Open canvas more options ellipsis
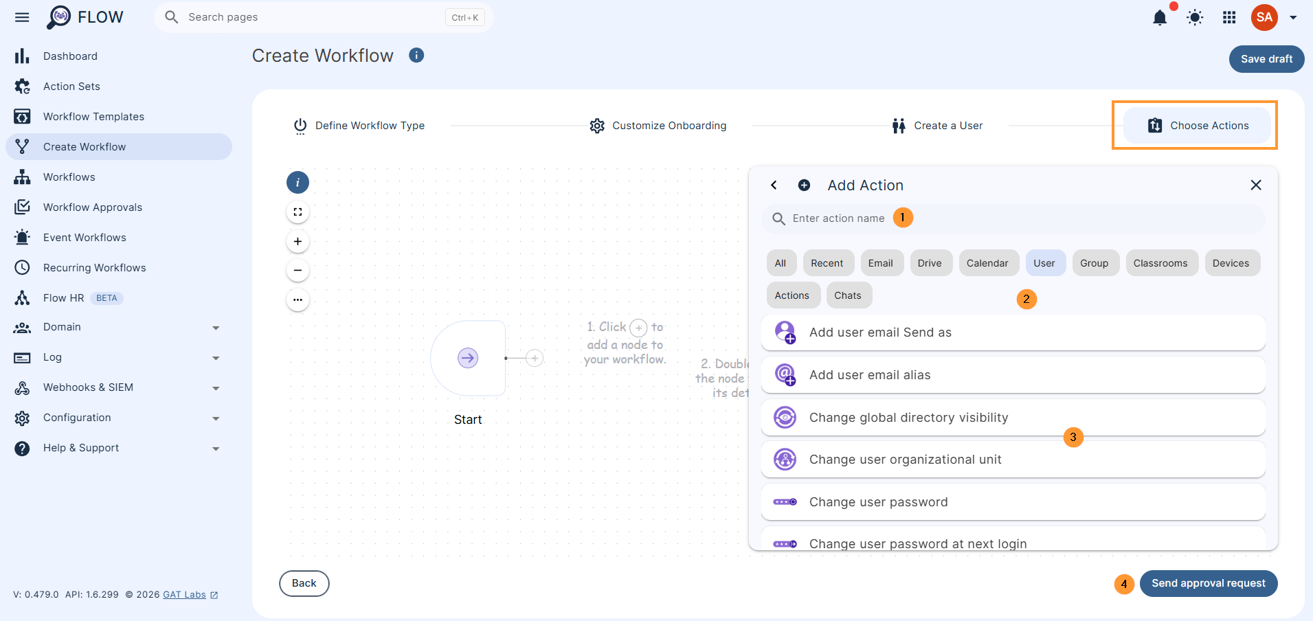The image size is (1313, 621). point(298,300)
